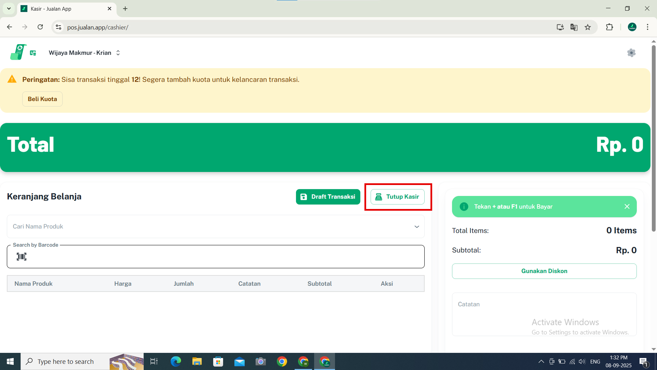
Task: Focus the Search by Barcode field
Action: [222, 257]
